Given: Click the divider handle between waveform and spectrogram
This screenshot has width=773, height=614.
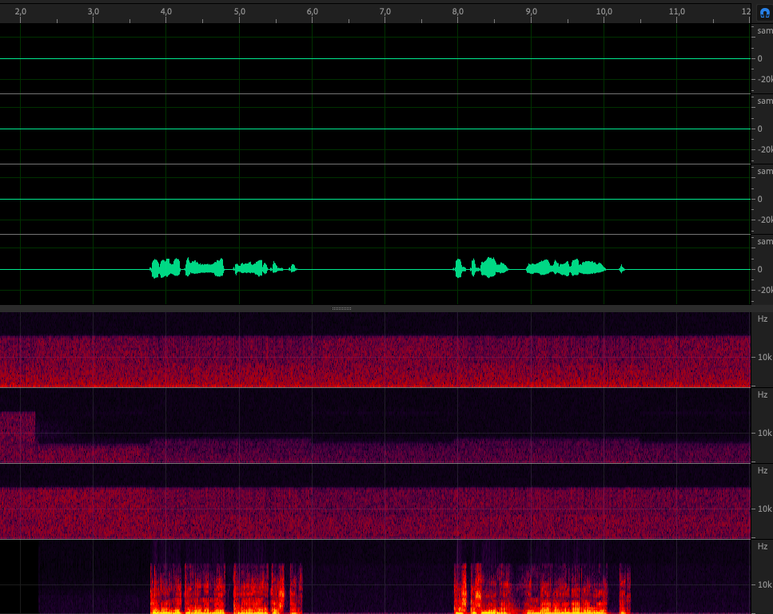Looking at the screenshot, I should pos(342,308).
